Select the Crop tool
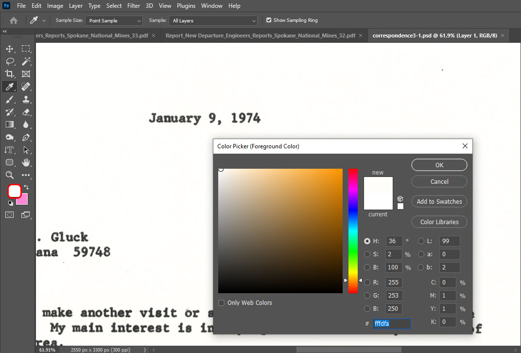Viewport: 521px width, 353px height. click(9, 74)
